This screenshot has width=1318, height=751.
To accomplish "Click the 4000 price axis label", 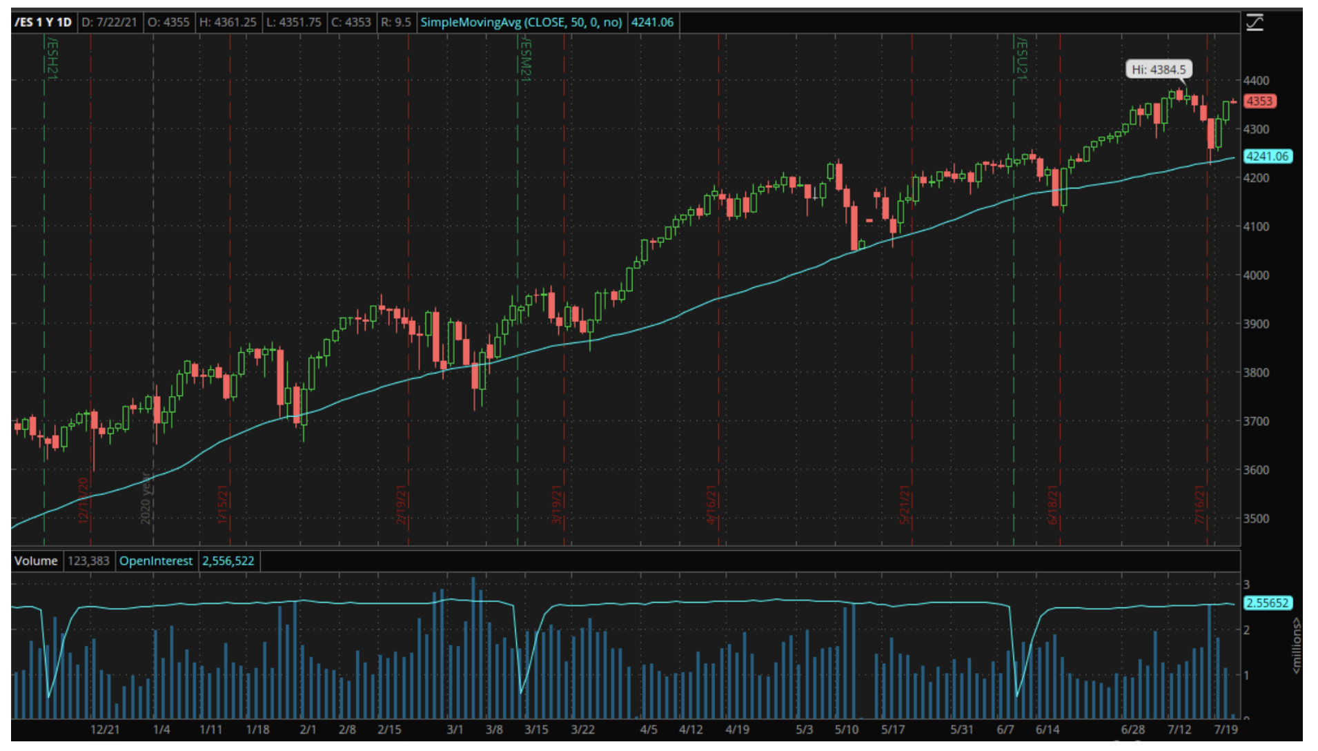I will (1256, 275).
